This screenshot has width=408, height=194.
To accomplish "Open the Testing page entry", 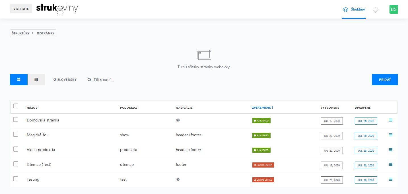I will coord(33,179).
